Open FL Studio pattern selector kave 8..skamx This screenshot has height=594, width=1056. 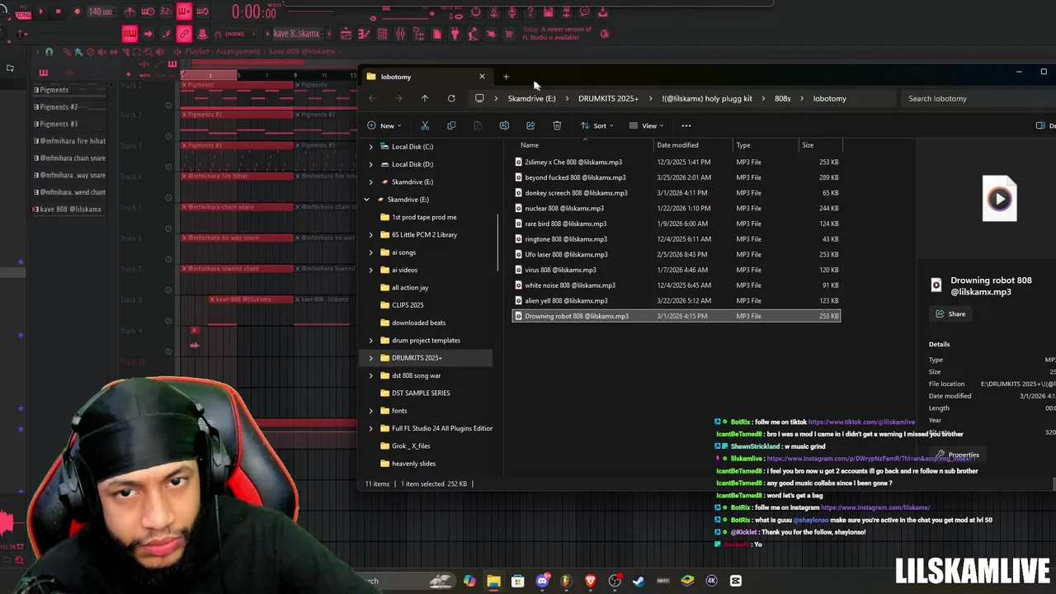[x=296, y=34]
